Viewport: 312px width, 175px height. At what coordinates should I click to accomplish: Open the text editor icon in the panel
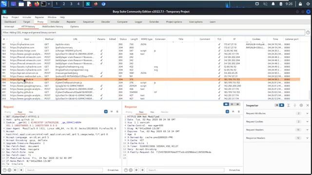click(x=29, y=4)
